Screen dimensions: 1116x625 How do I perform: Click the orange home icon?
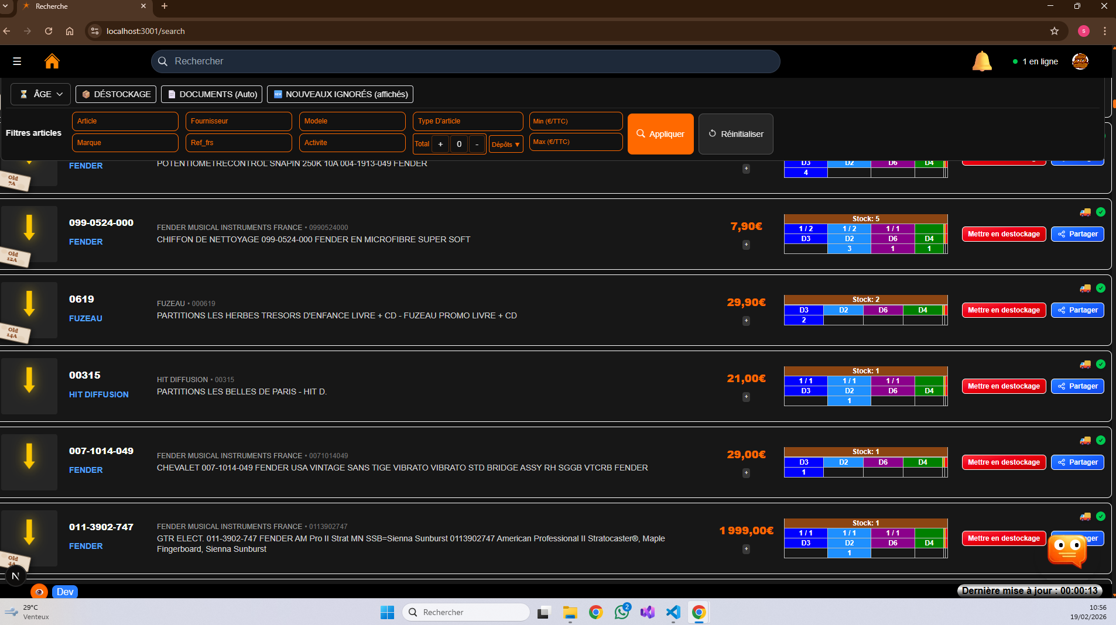52,61
